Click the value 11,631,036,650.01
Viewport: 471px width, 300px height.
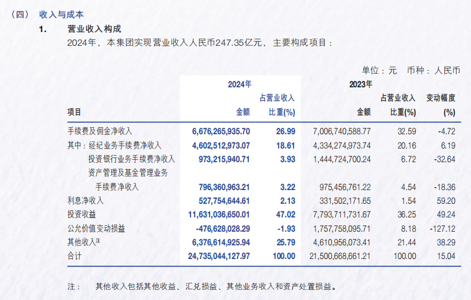pos(219,214)
